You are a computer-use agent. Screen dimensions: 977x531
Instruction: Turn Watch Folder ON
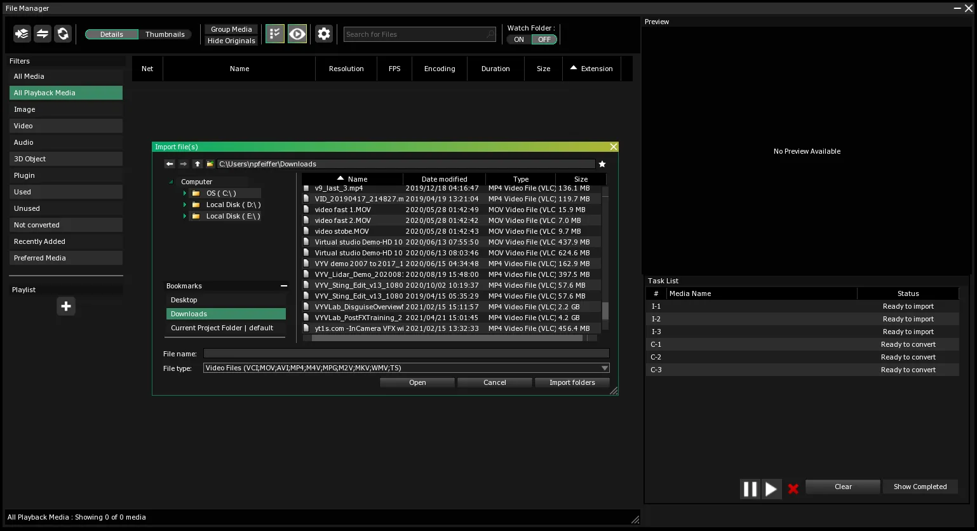point(519,39)
